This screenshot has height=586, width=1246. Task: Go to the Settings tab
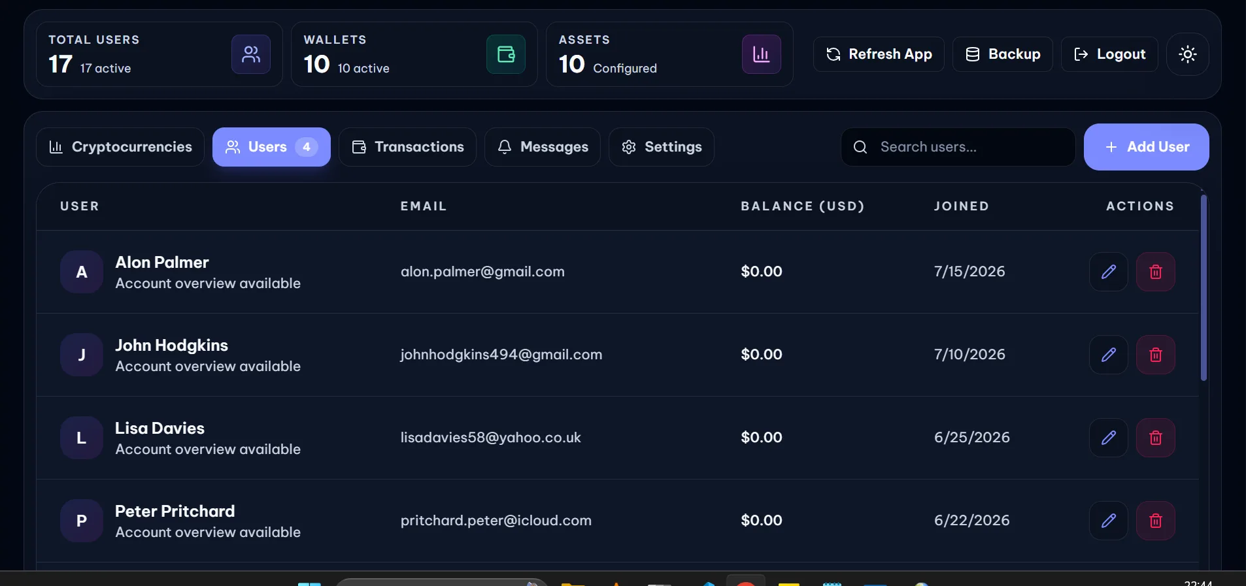[x=662, y=147]
